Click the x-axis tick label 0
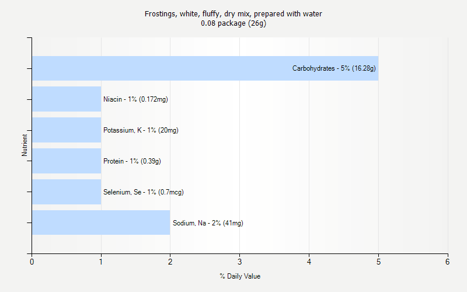467x292 pixels. [32, 262]
